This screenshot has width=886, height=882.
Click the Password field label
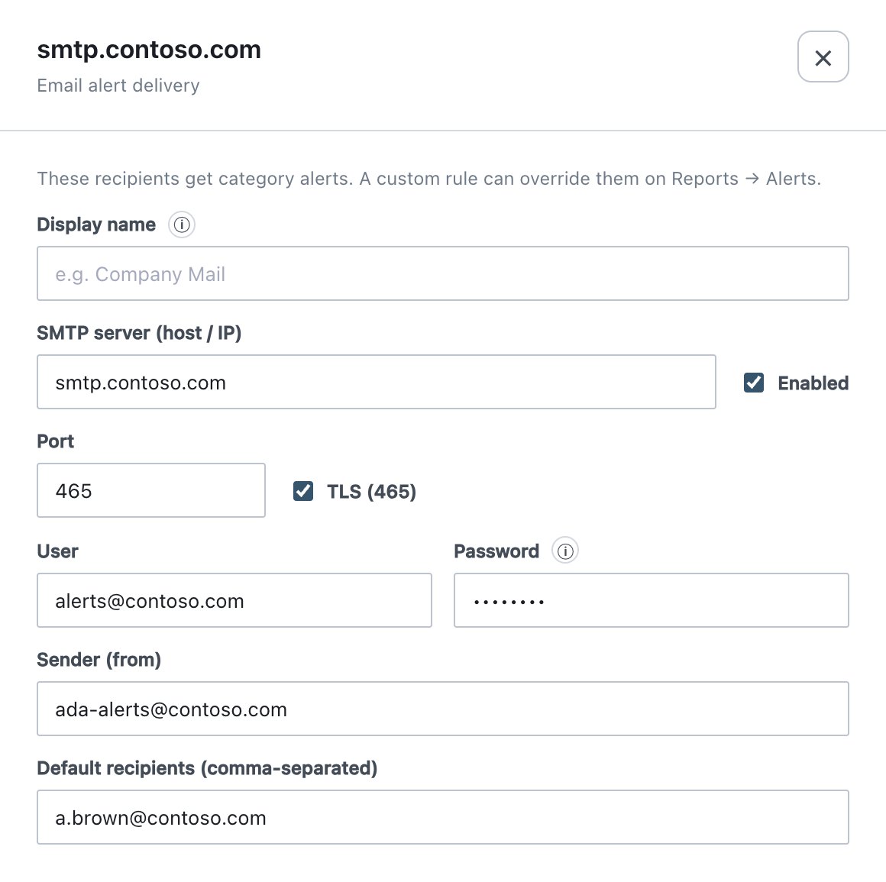tap(496, 551)
